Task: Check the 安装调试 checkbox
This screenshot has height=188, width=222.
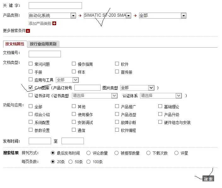Action: [74, 122]
